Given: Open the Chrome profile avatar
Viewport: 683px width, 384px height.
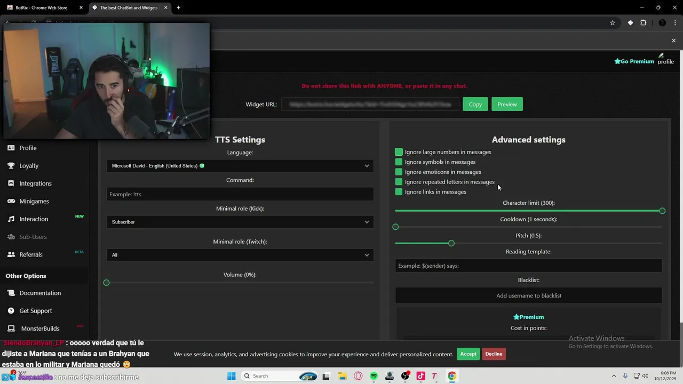Looking at the screenshot, I should [x=662, y=23].
